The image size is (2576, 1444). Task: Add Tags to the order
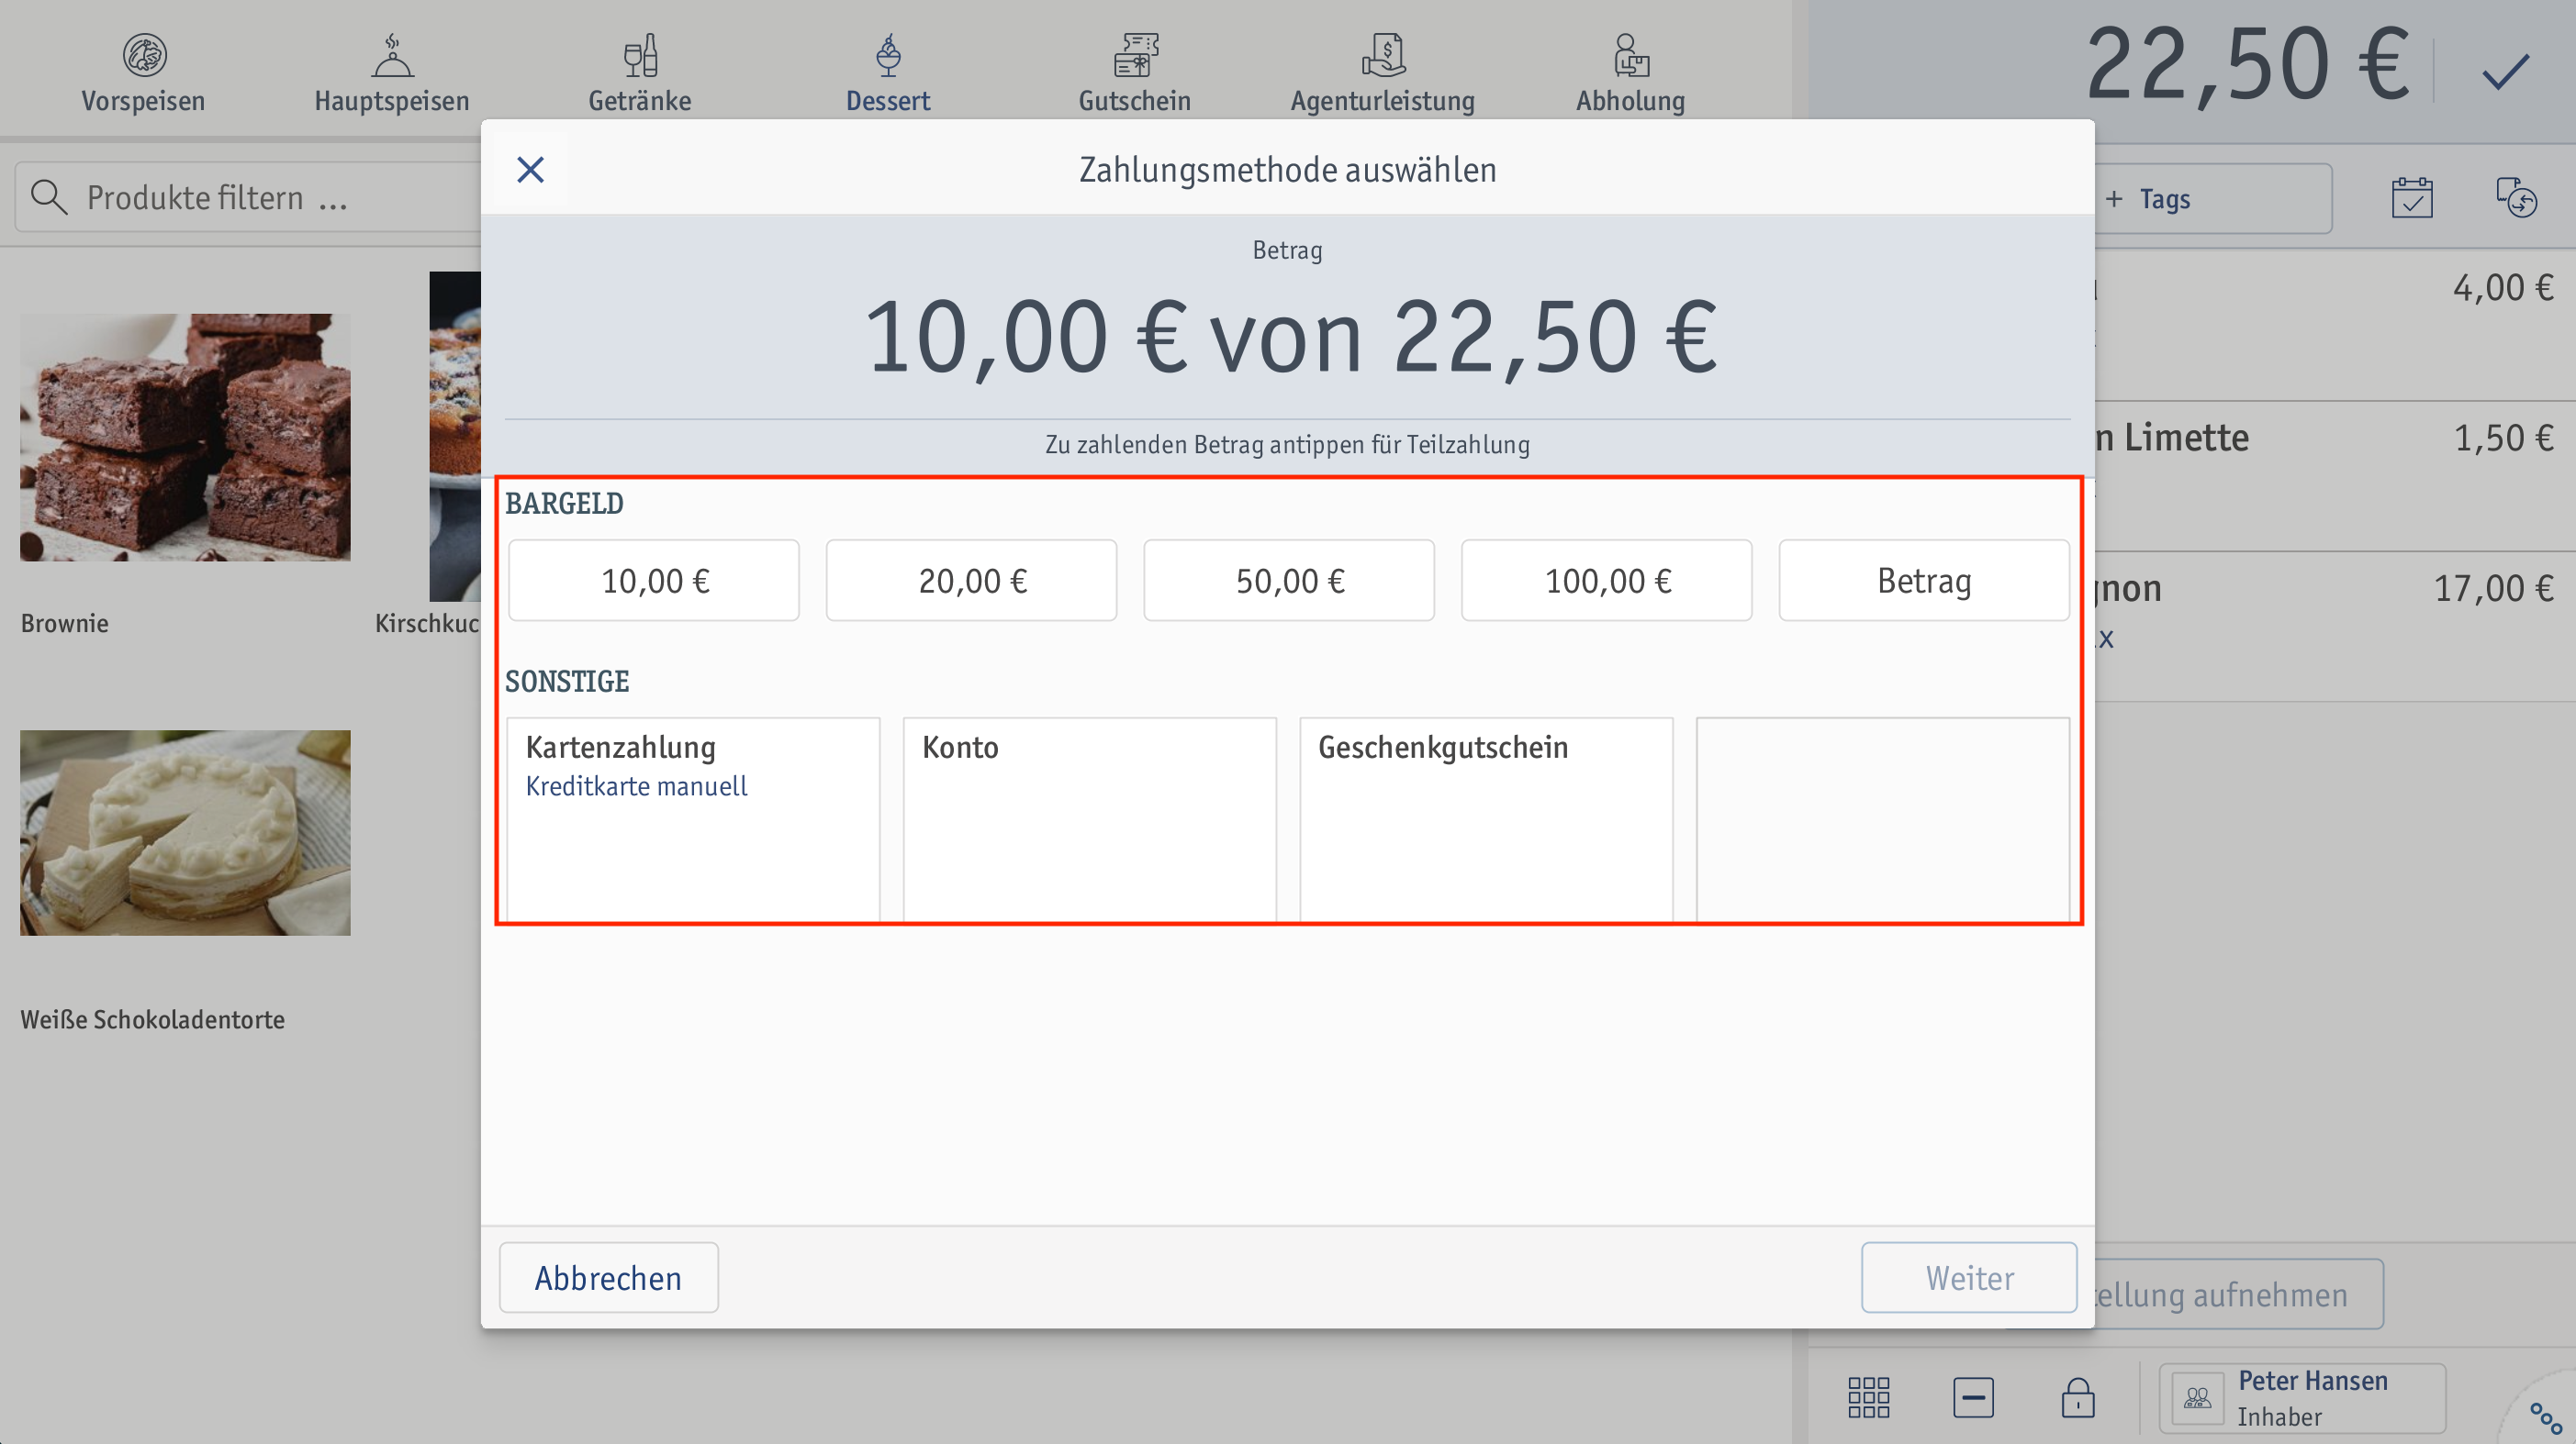tap(2213, 199)
